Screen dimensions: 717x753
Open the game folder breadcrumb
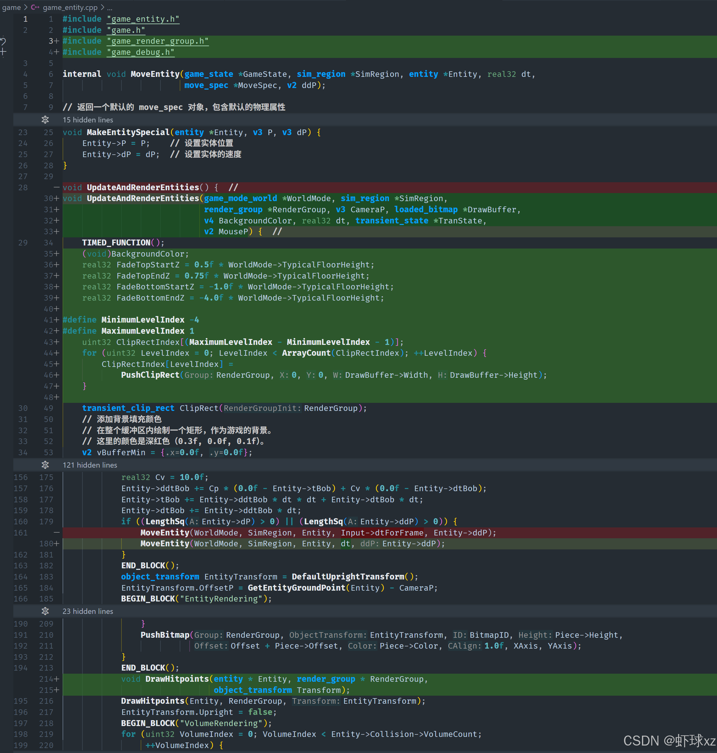pos(11,7)
